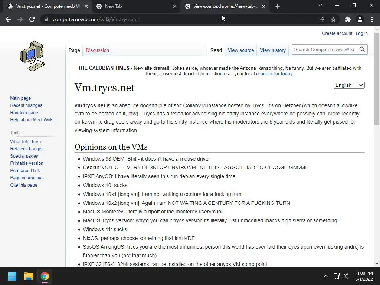Select the Read wiki tab
This screenshot has width=380, height=285.
216,50
